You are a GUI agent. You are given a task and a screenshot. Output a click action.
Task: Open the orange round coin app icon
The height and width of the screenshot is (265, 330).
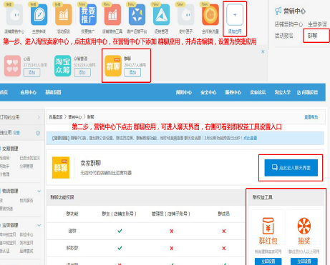[x=210, y=15]
